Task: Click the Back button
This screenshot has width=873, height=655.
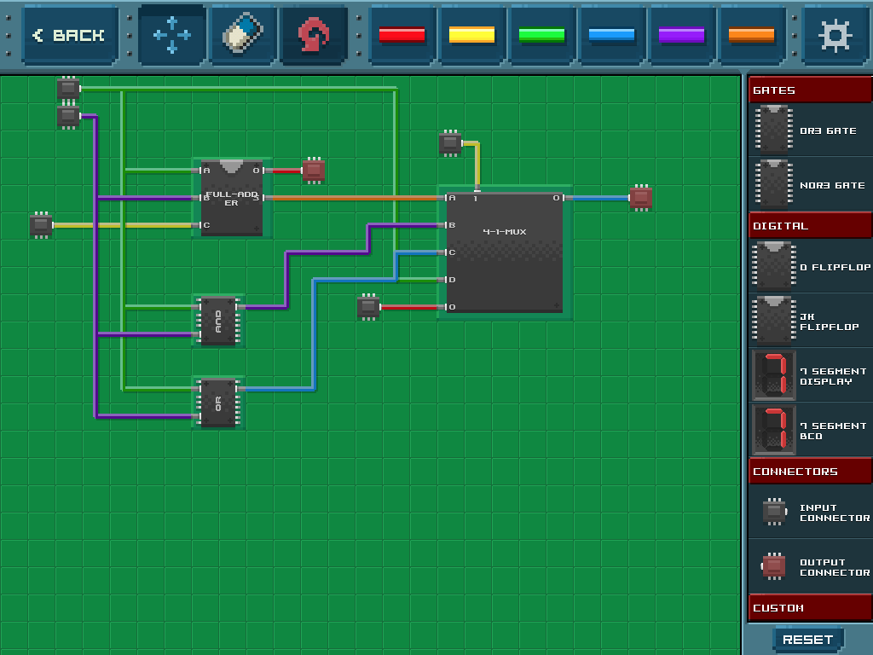Action: point(70,35)
